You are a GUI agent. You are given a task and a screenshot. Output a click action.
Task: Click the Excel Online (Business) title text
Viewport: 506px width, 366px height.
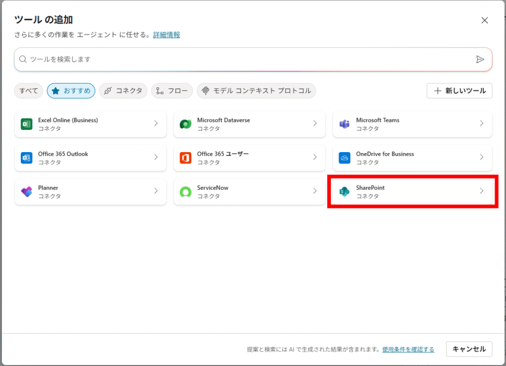(68, 120)
